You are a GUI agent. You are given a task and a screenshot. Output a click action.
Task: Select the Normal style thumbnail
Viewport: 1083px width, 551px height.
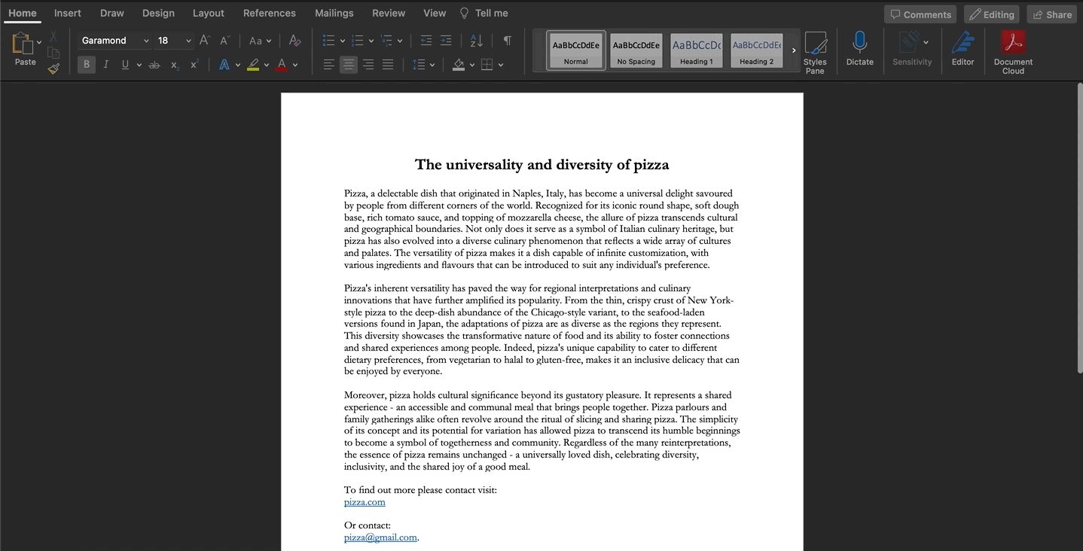pyautogui.click(x=576, y=50)
